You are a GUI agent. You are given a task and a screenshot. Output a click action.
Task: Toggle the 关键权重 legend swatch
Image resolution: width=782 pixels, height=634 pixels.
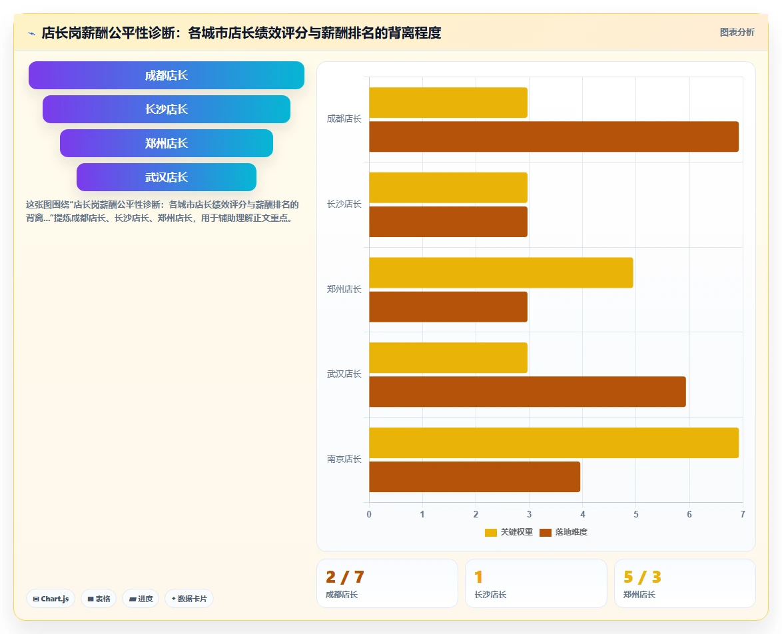tap(491, 532)
